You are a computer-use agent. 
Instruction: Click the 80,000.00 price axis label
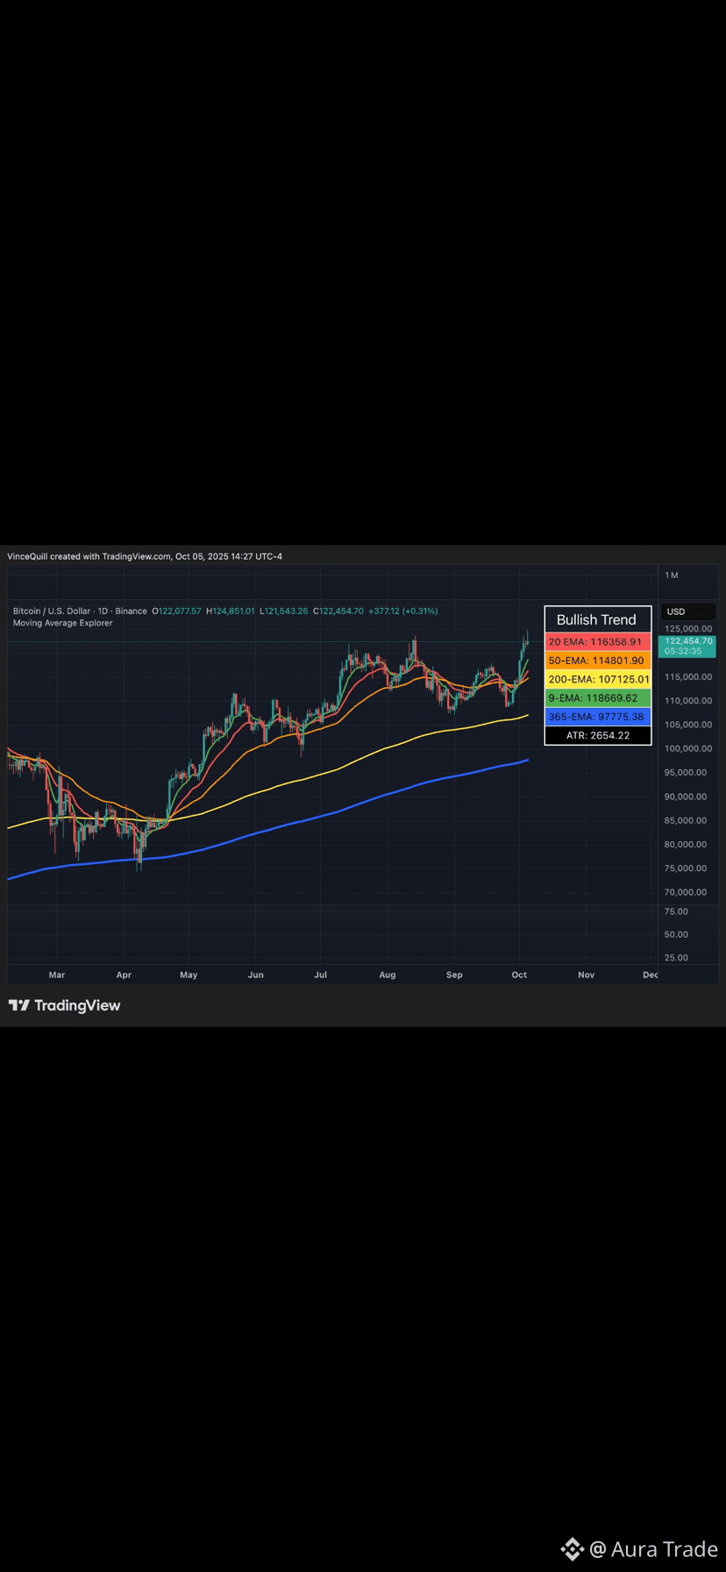pos(687,845)
